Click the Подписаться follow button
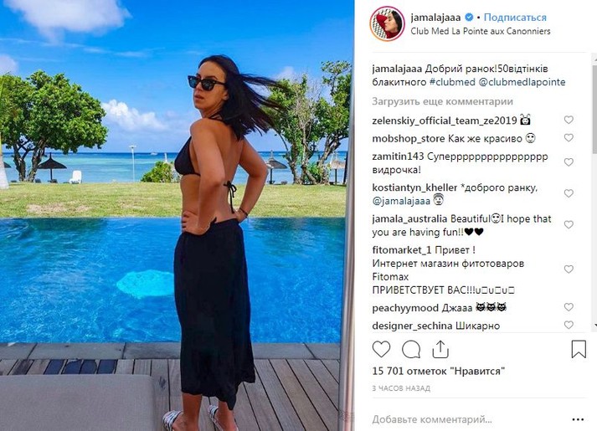 [x=515, y=18]
